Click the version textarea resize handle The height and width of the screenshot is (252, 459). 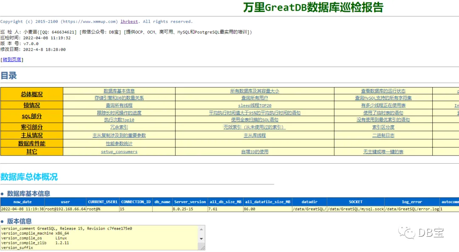[x=203, y=248]
